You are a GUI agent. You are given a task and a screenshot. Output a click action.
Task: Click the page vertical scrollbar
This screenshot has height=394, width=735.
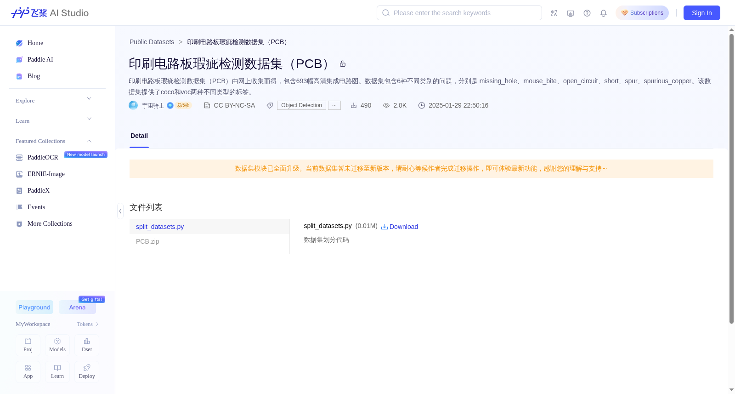point(731,178)
